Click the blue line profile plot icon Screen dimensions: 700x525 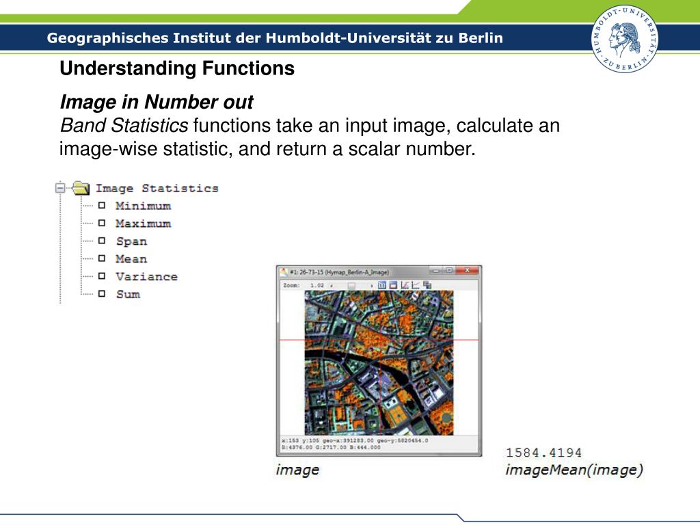[x=416, y=284]
